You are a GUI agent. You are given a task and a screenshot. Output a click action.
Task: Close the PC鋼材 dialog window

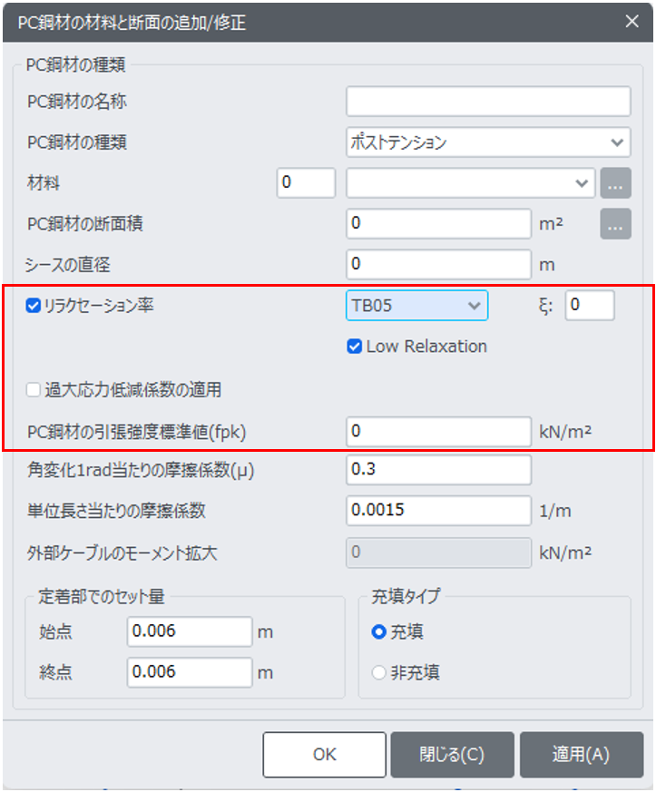(632, 21)
